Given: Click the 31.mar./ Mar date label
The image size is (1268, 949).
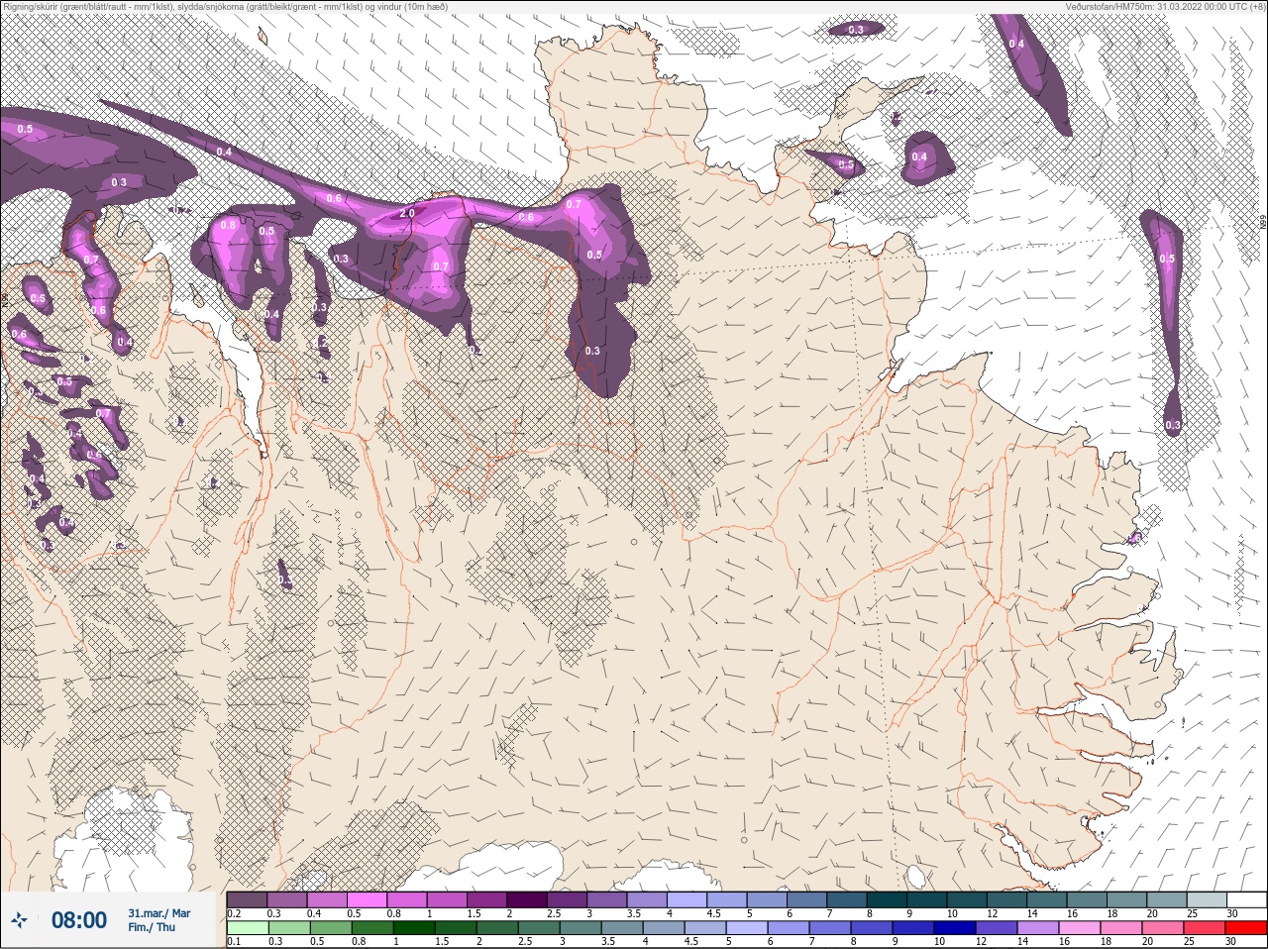Looking at the screenshot, I should pos(158,912).
